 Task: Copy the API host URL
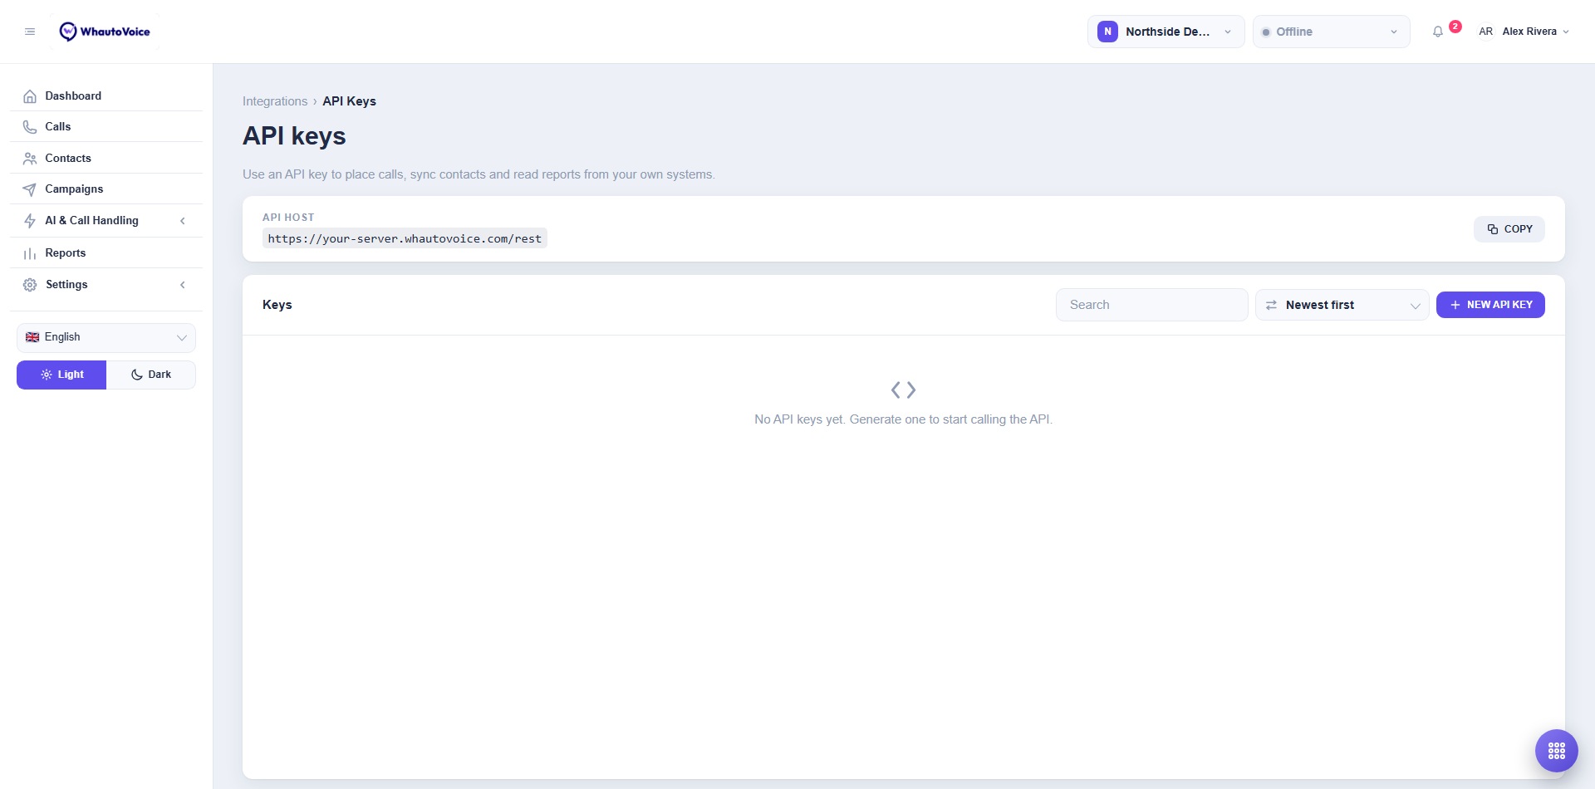pyautogui.click(x=1509, y=229)
